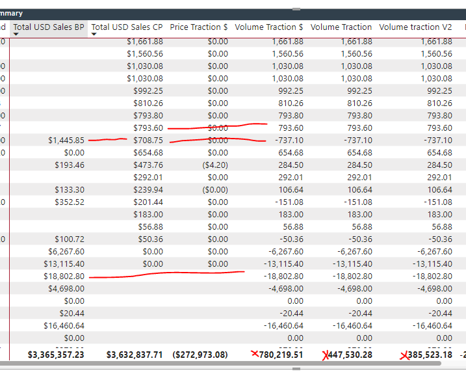The image size is (466, 378).
Task: Select the $193.46 Sales BP cell
Action: tap(70, 165)
